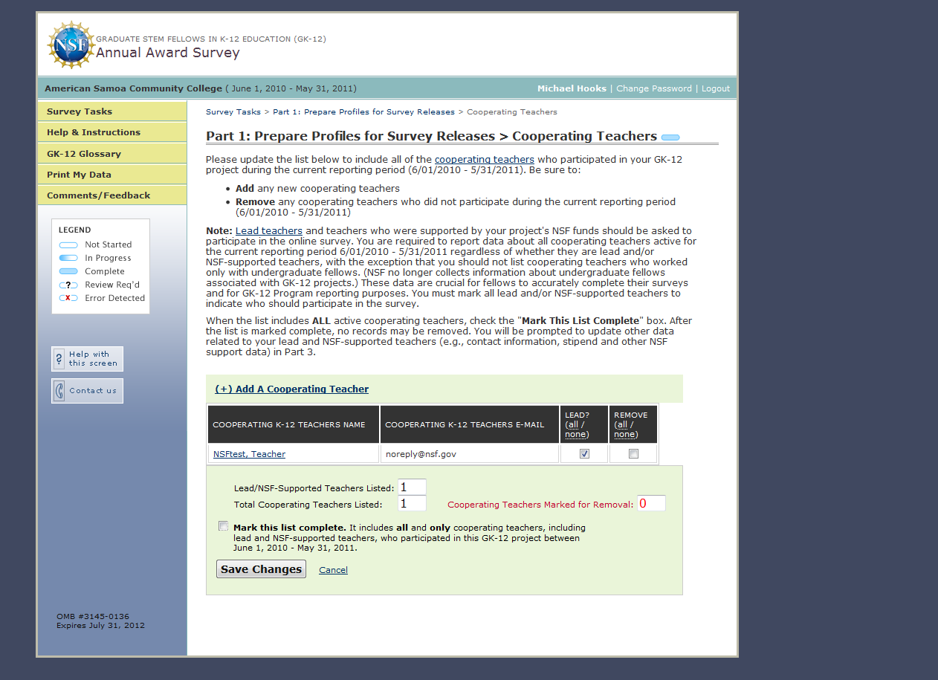Select "none" in the REMOVE column header
This screenshot has width=938, height=680.
[625, 434]
